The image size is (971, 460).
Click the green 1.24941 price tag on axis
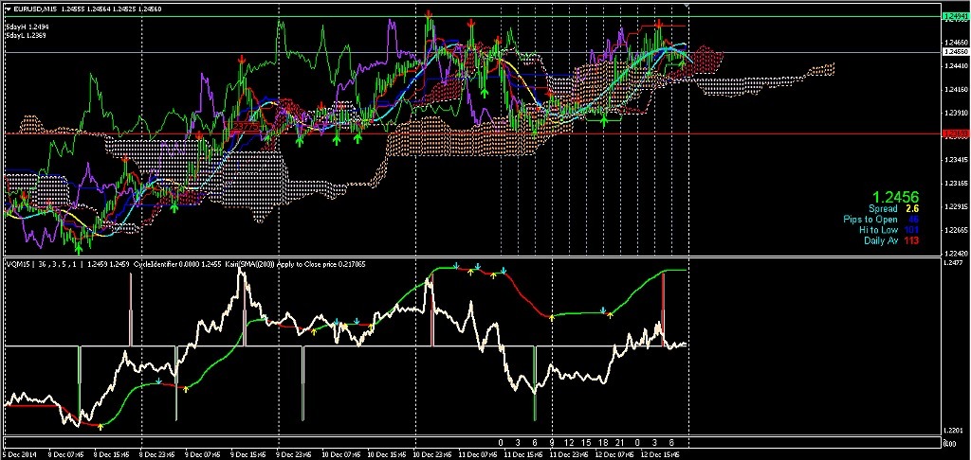coord(954,18)
